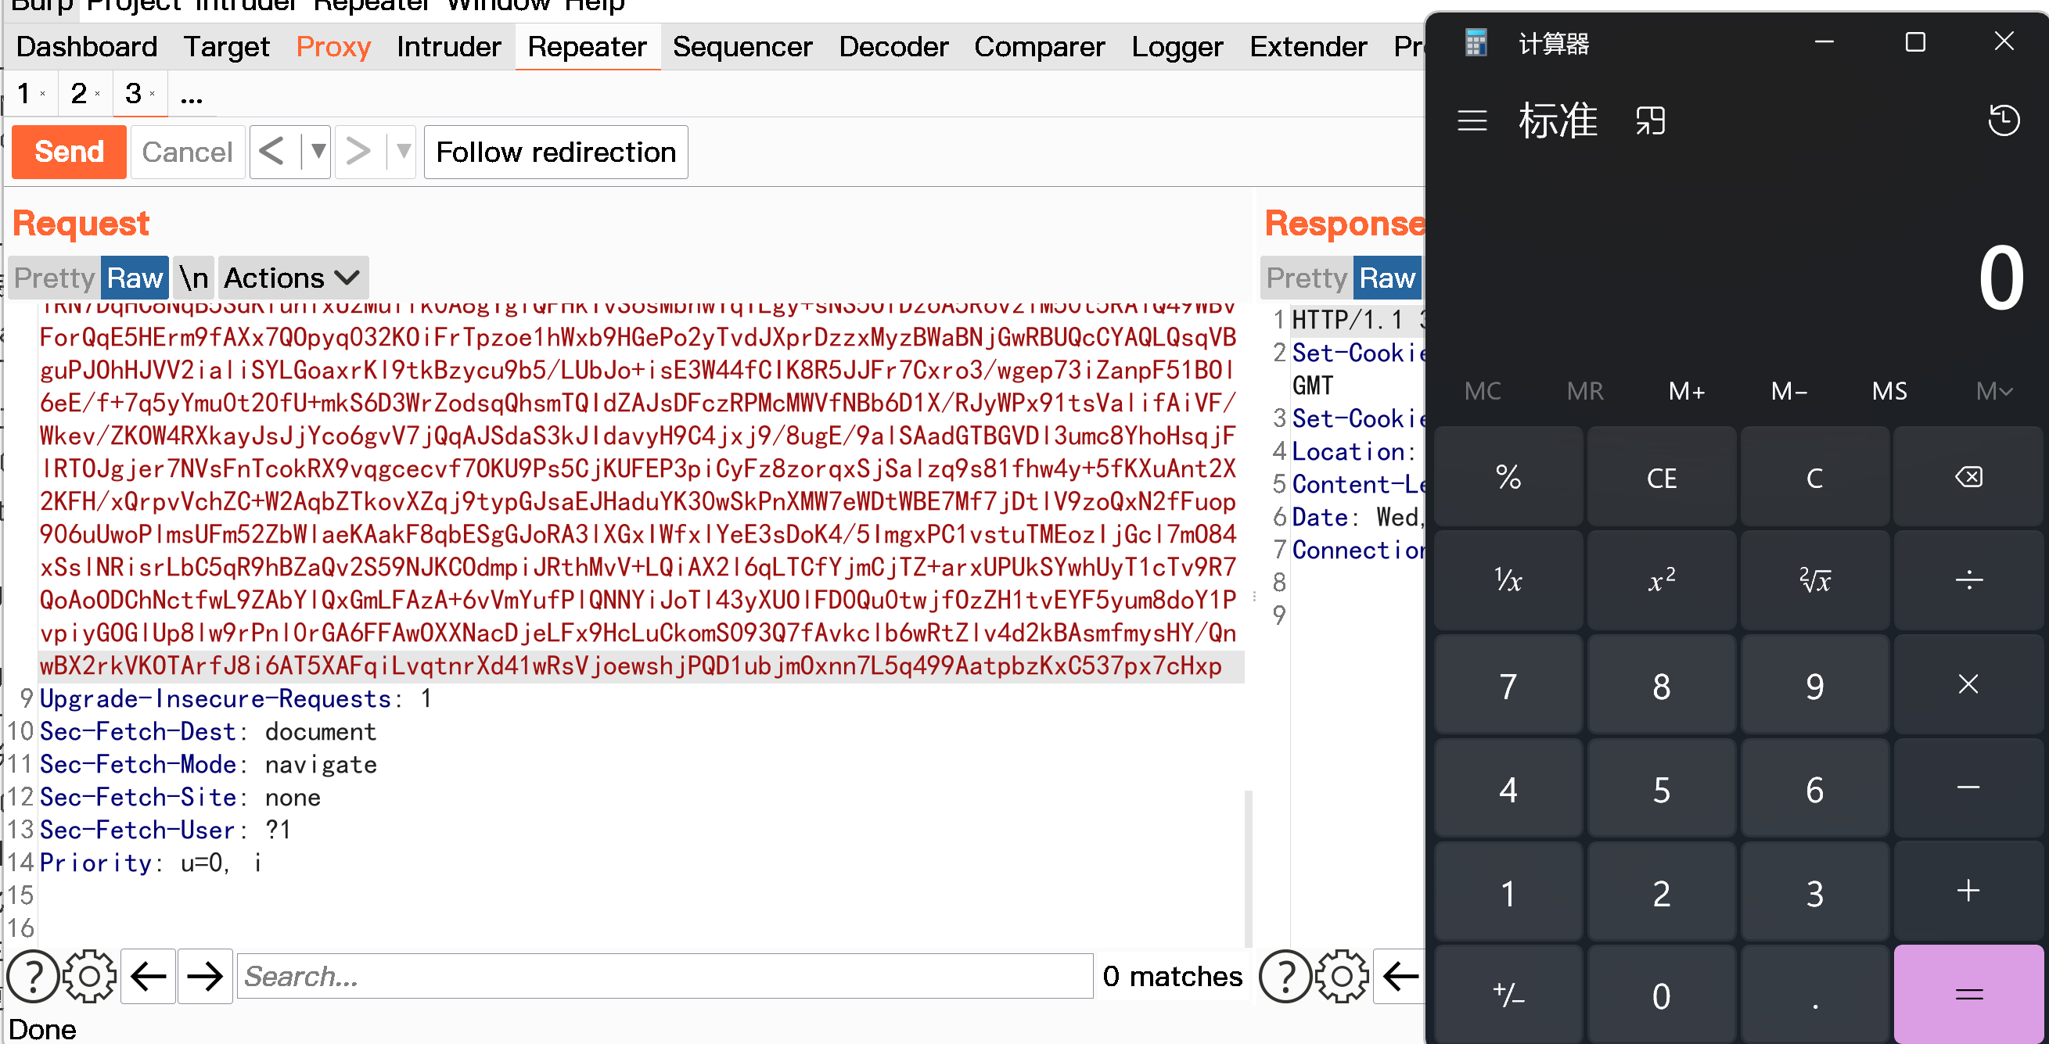Switch Request view to Pretty
The height and width of the screenshot is (1044, 2049).
54,278
